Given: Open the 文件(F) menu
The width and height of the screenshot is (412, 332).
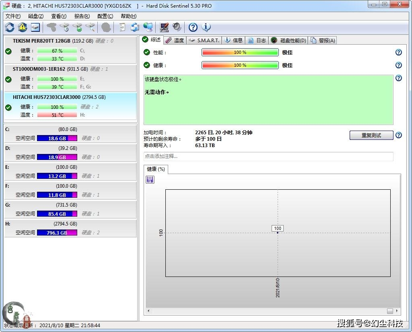Looking at the screenshot, I should [x=13, y=16].
